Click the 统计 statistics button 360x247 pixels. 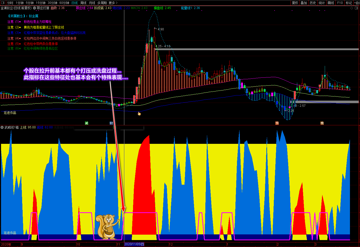pyautogui.click(x=322, y=3)
